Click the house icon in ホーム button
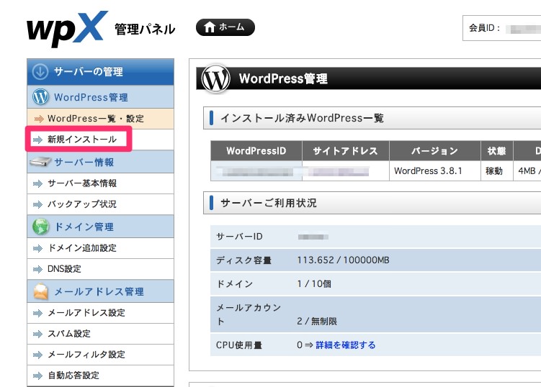Viewport: 541px width, 387px height. (x=210, y=27)
